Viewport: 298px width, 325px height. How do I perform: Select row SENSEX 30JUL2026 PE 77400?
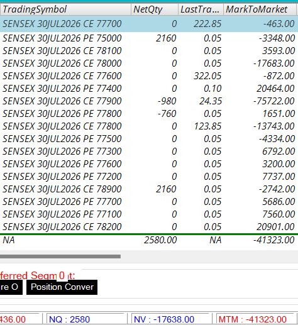[149, 89]
